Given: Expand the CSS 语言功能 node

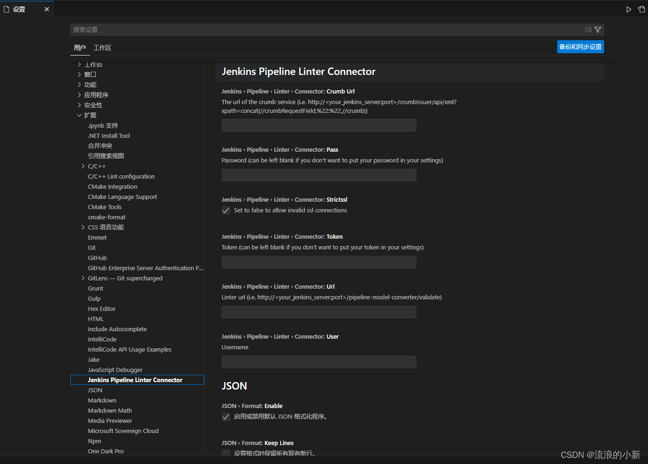Looking at the screenshot, I should pyautogui.click(x=83, y=227).
